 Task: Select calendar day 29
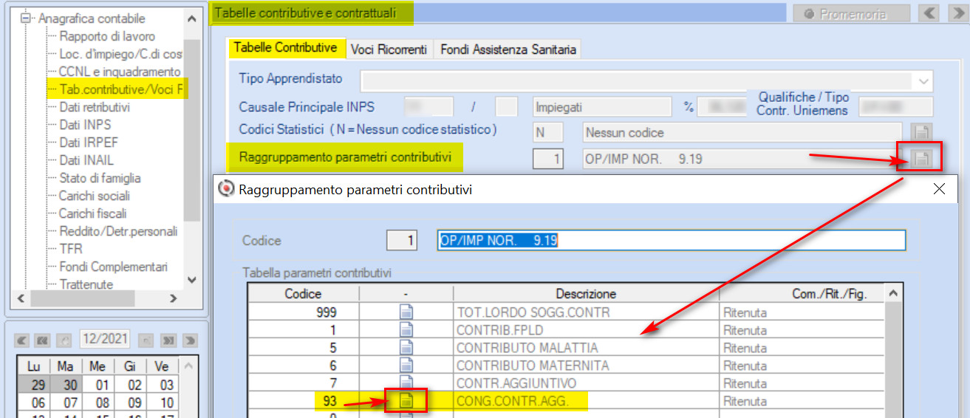coord(33,385)
